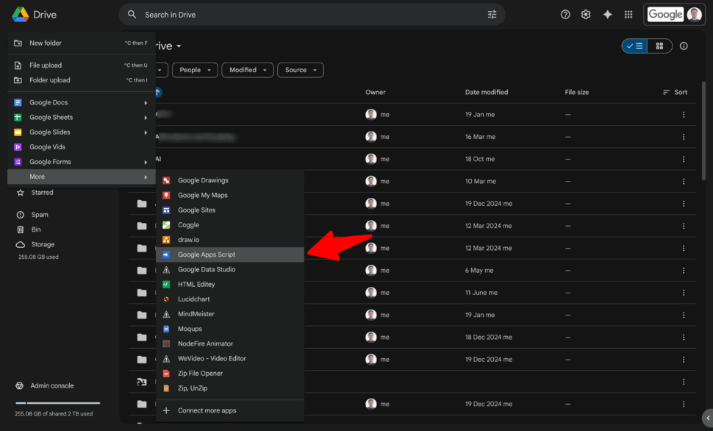Toggle search filters with the tune icon
The image size is (713, 431).
click(492, 14)
